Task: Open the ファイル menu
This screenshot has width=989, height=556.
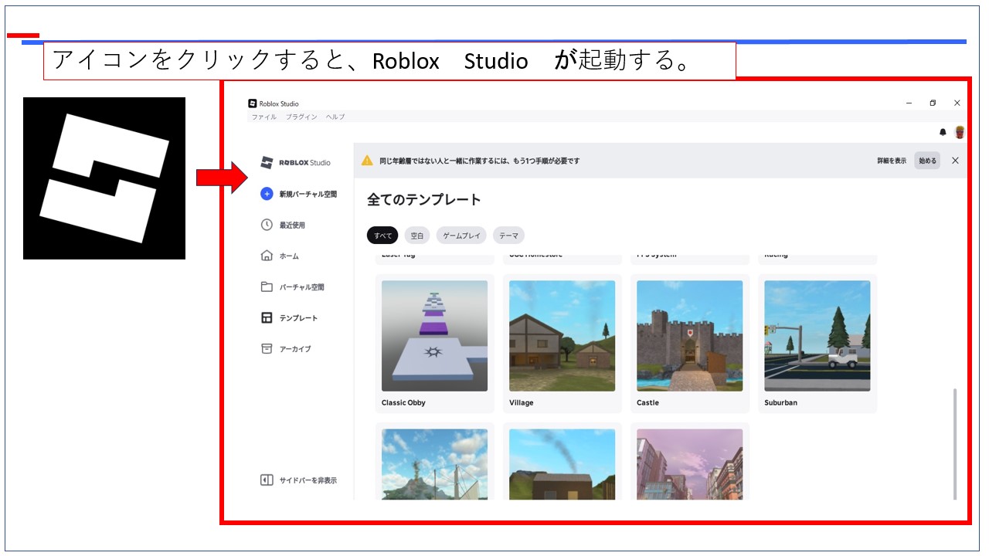Action: pos(263,117)
